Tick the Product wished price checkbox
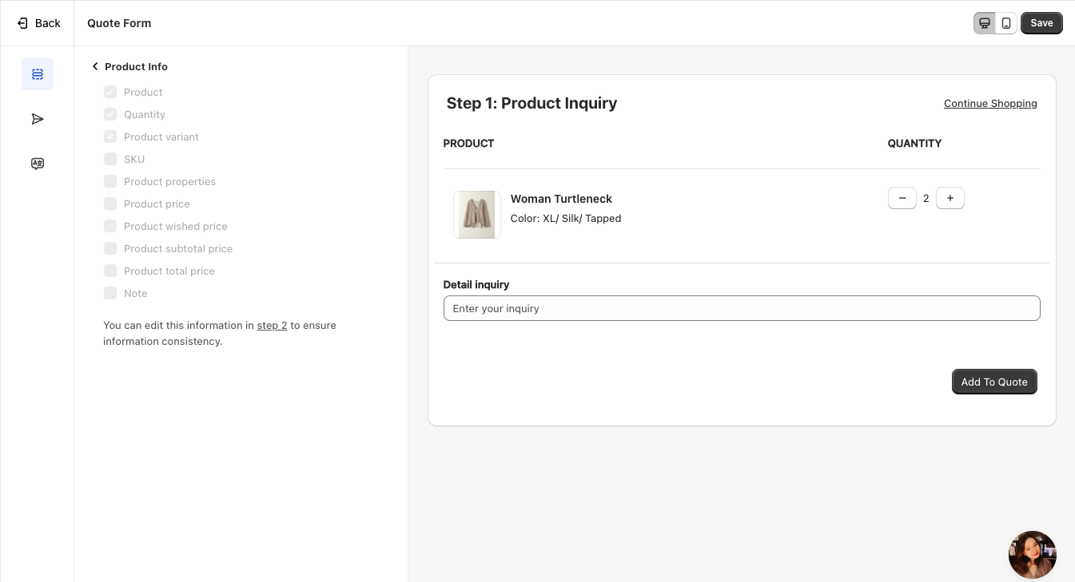1075x582 pixels. 110,226
